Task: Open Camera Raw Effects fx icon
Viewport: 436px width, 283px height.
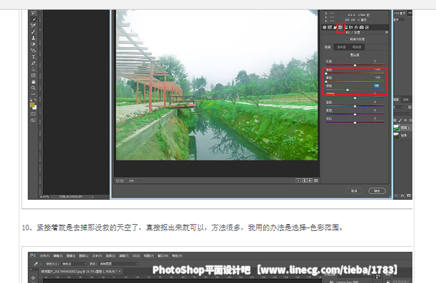Action: (356, 27)
